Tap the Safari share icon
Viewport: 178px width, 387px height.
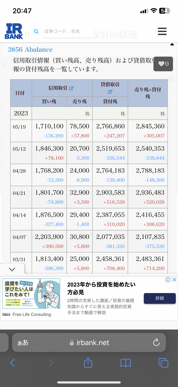tap(88, 362)
